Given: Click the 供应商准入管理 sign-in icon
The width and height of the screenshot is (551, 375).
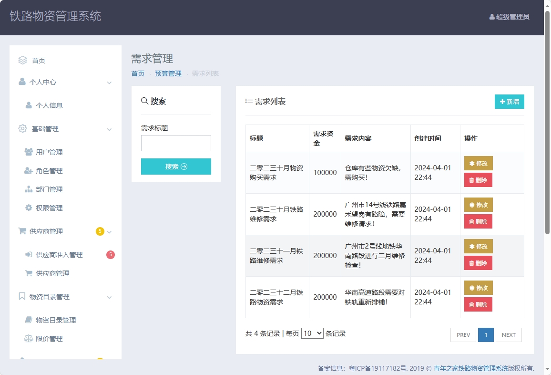Looking at the screenshot, I should click(29, 254).
